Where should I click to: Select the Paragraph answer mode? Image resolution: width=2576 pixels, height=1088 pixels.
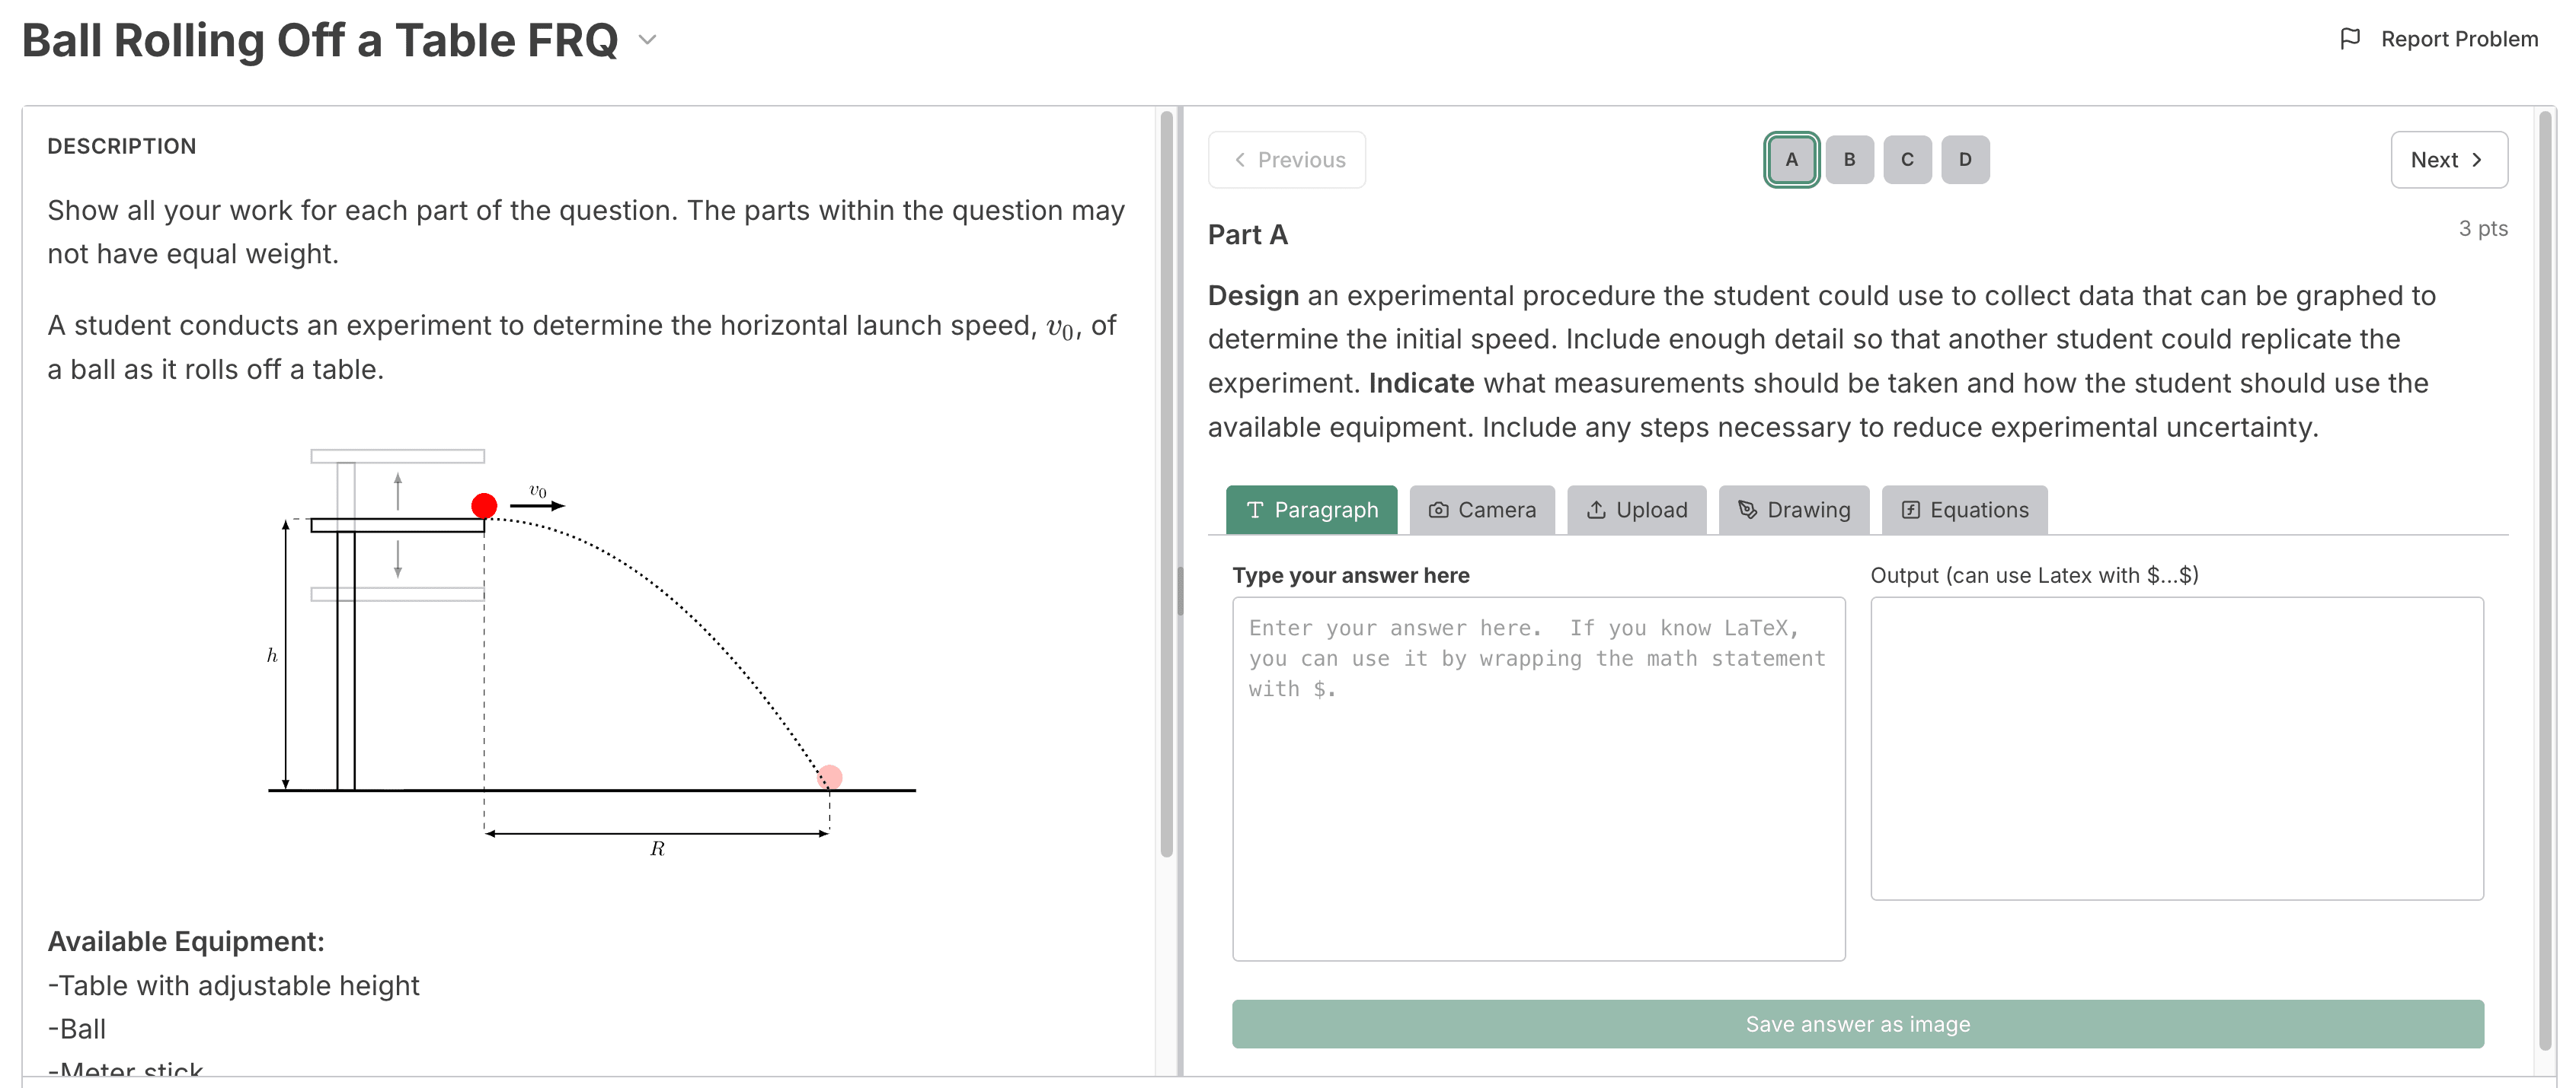click(x=1311, y=510)
